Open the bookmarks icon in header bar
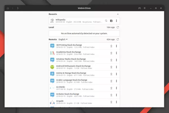 (139, 8)
